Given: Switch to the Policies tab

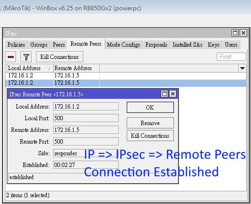Looking at the screenshot, I should (x=16, y=45).
